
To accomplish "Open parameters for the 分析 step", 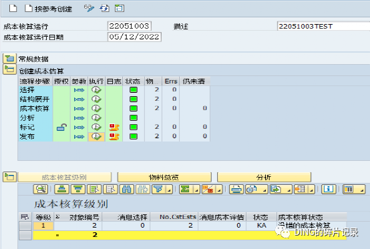I will [x=79, y=118].
